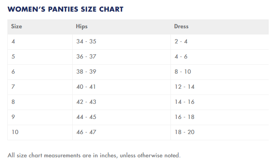Select dress size cell 4 - 6
Viewport: 273px width, 167px height.
[181, 57]
